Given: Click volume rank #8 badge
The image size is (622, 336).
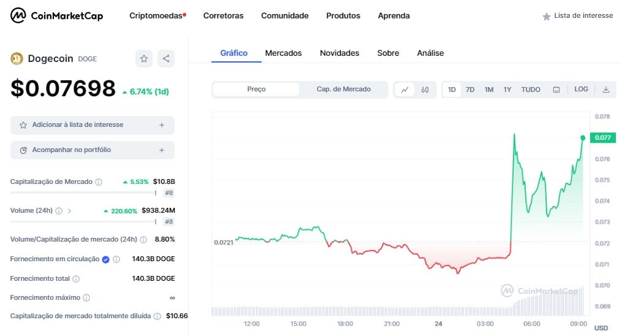Looking at the screenshot, I should click(x=169, y=222).
